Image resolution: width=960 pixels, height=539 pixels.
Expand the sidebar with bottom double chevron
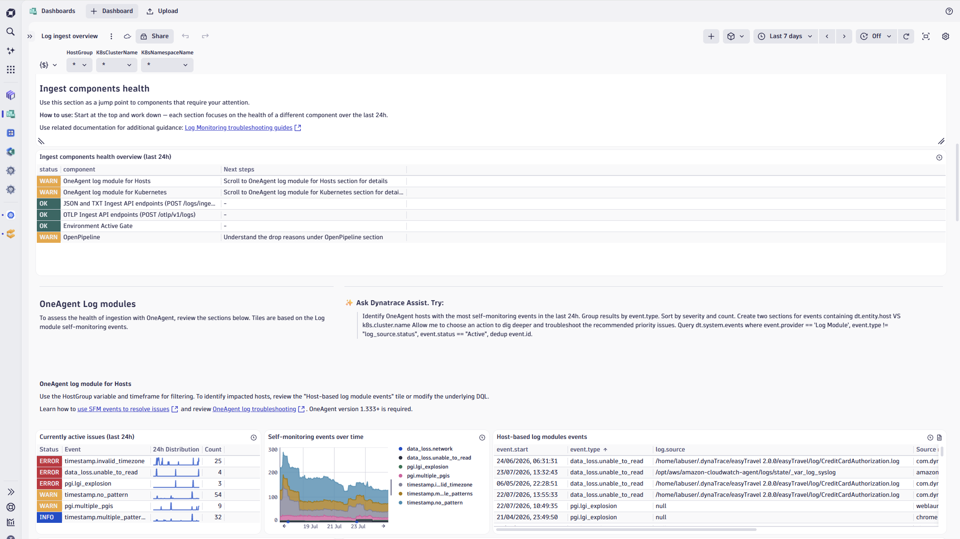click(x=11, y=492)
